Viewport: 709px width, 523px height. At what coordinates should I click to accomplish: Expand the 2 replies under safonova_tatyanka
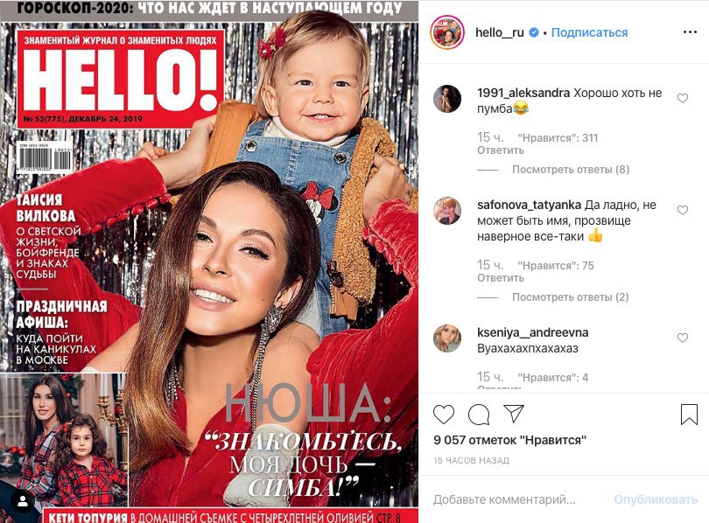pos(570,297)
